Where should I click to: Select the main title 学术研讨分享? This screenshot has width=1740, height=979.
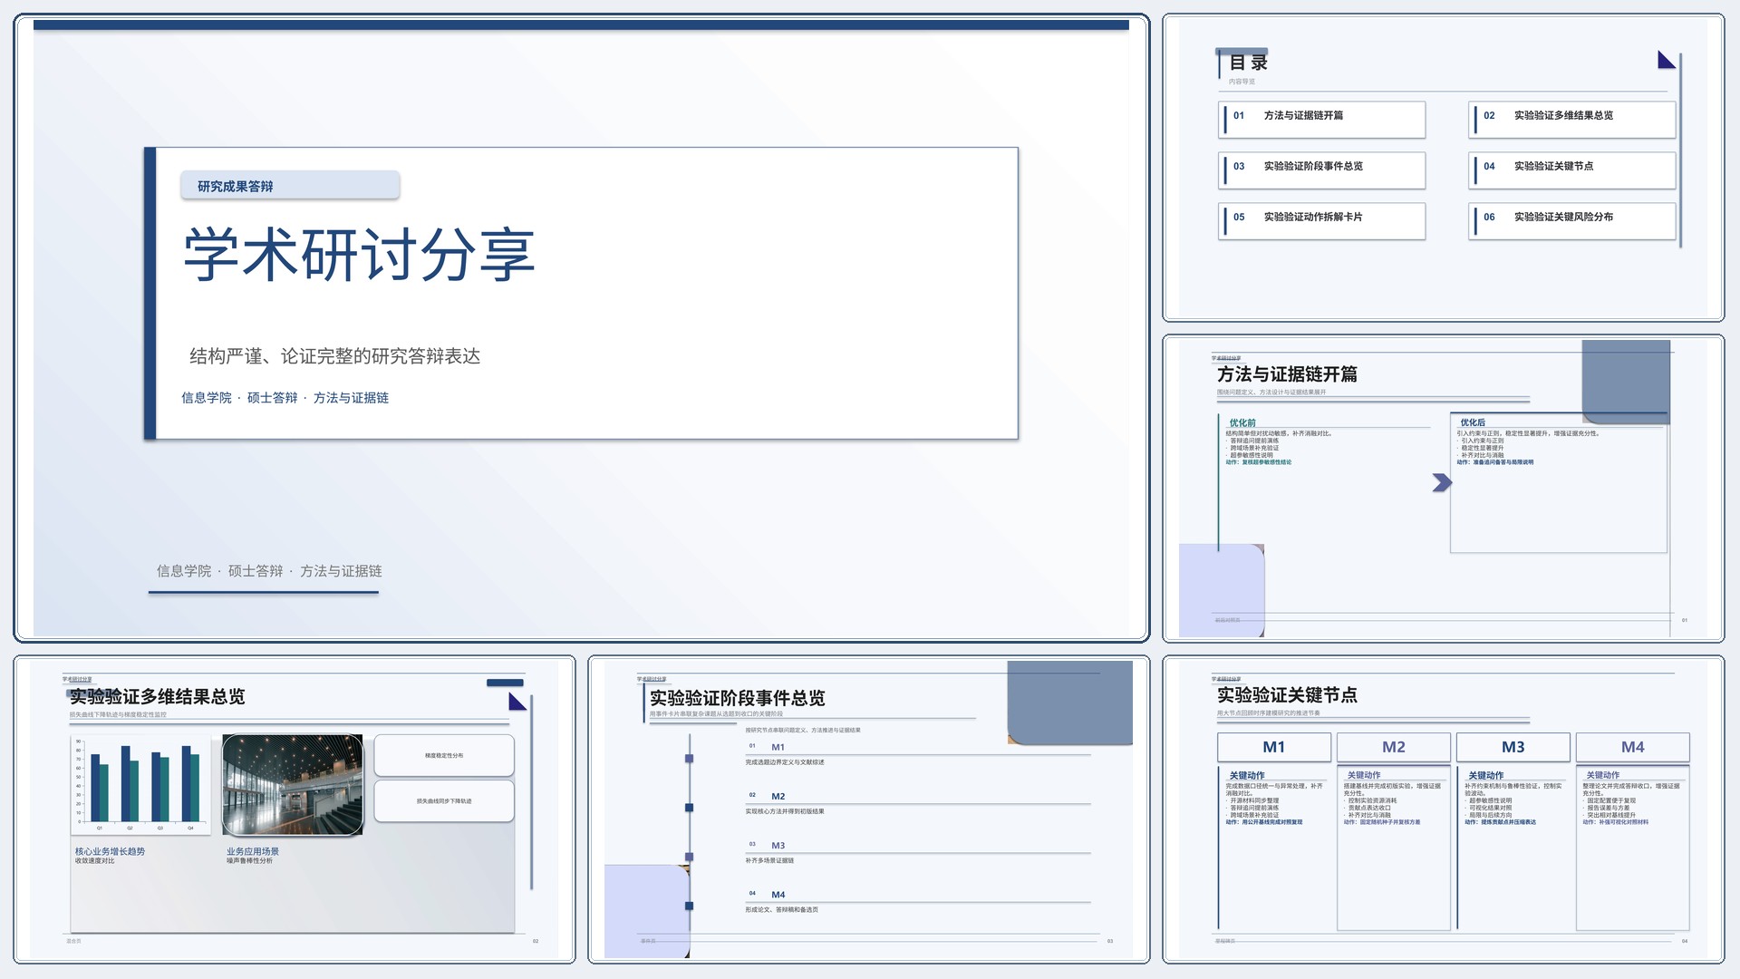(x=360, y=254)
